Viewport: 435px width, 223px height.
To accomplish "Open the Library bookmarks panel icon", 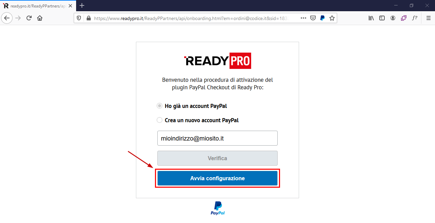I will coord(371,18).
